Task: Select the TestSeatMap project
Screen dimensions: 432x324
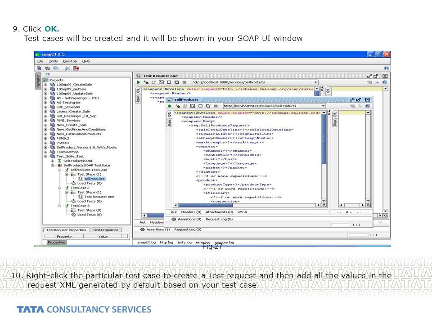Action: [67, 152]
